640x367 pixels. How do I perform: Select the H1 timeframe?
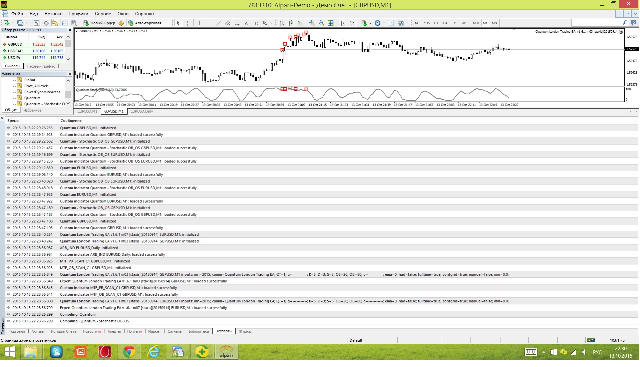436,23
